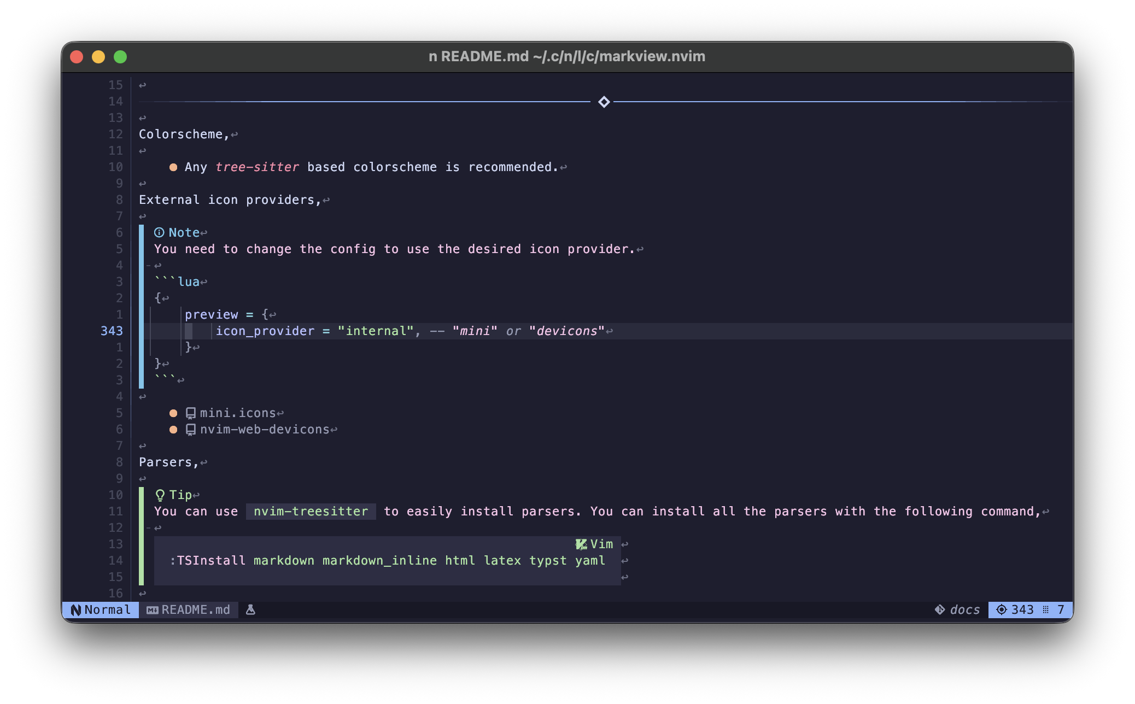Click the 'lua' code fence language label

(189, 282)
